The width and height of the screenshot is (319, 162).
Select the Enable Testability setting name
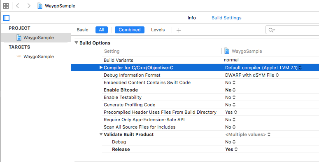pyautogui.click(x=123, y=97)
